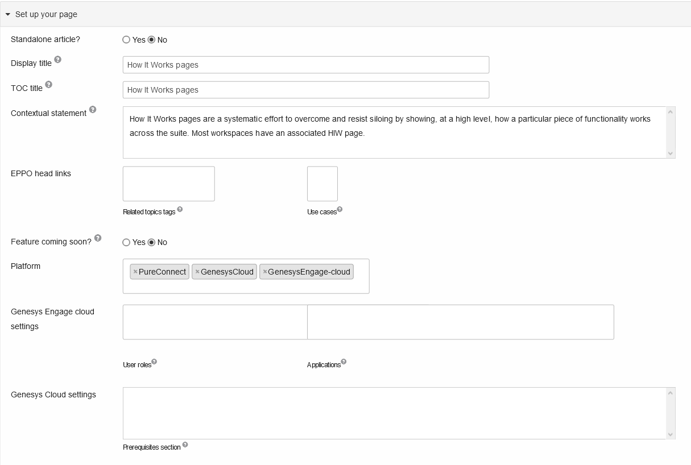This screenshot has height=465, width=691.
Task: Click empty area of Platform tag field
Action: click(x=246, y=286)
